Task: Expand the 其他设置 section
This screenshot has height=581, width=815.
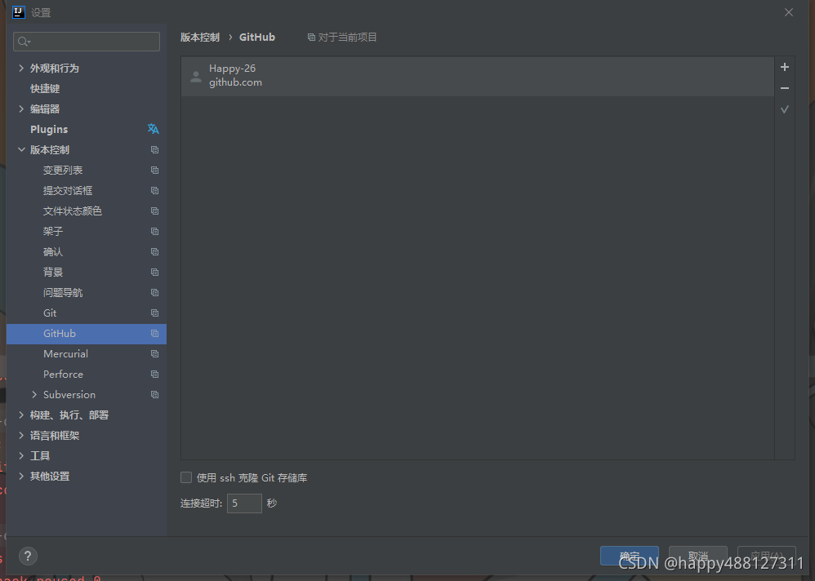Action: pos(21,476)
